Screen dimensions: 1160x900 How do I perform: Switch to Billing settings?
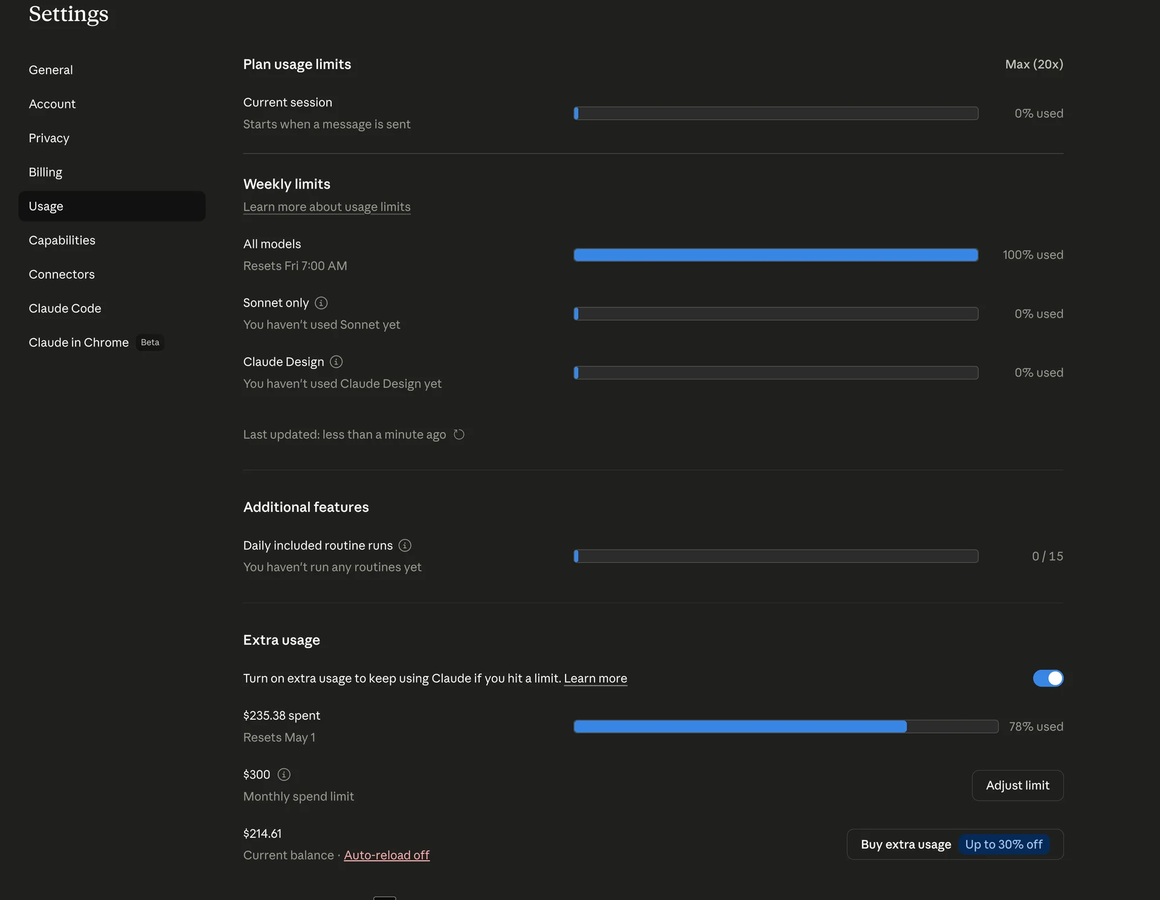tap(45, 172)
